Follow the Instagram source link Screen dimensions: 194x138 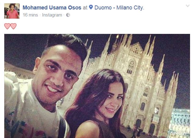(52, 15)
